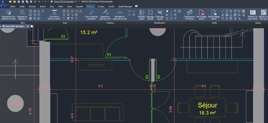Open the Insérer ribbon tab
Screen dimensions: 268x123
coord(43,7)
